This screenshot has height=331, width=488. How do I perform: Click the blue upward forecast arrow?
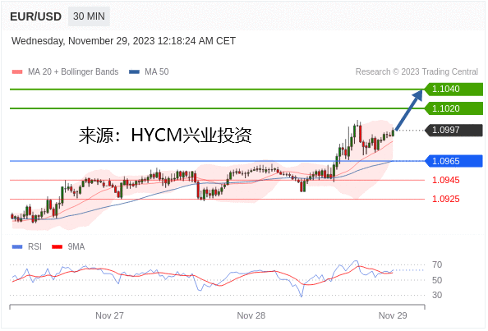(x=408, y=110)
